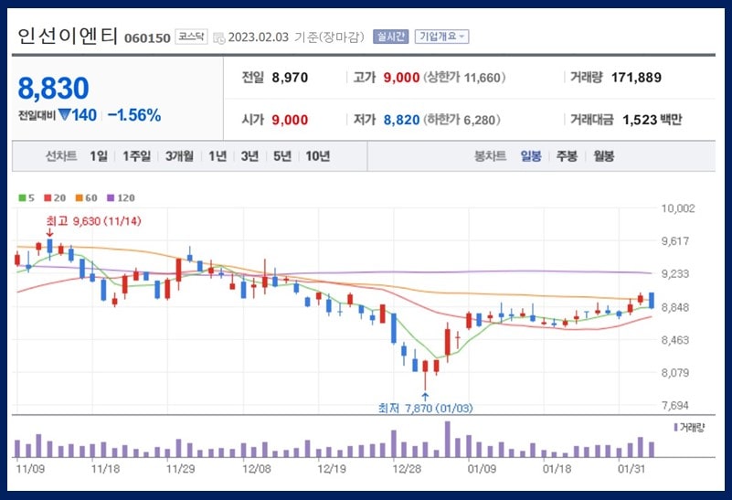Switch to 주봉 candle chart
The width and height of the screenshot is (732, 500).
coord(567,156)
